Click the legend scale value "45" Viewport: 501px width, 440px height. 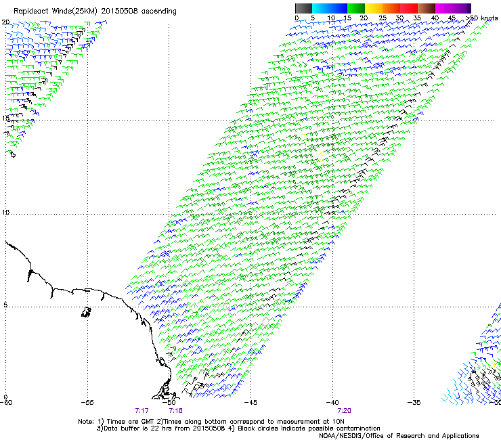click(x=452, y=18)
